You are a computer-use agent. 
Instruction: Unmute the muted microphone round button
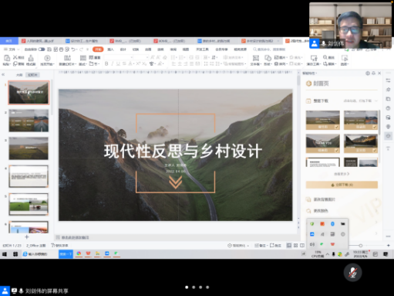[x=352, y=273]
